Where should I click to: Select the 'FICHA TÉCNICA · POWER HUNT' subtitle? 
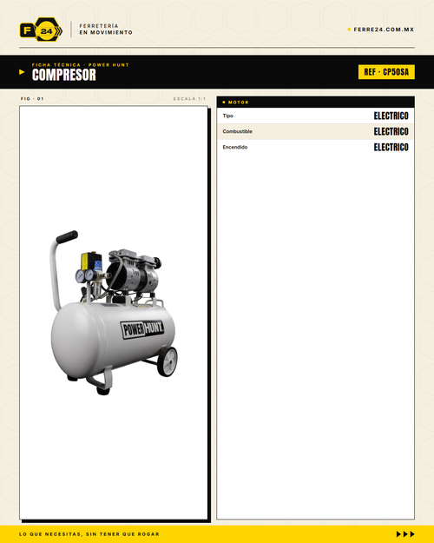[x=81, y=65]
